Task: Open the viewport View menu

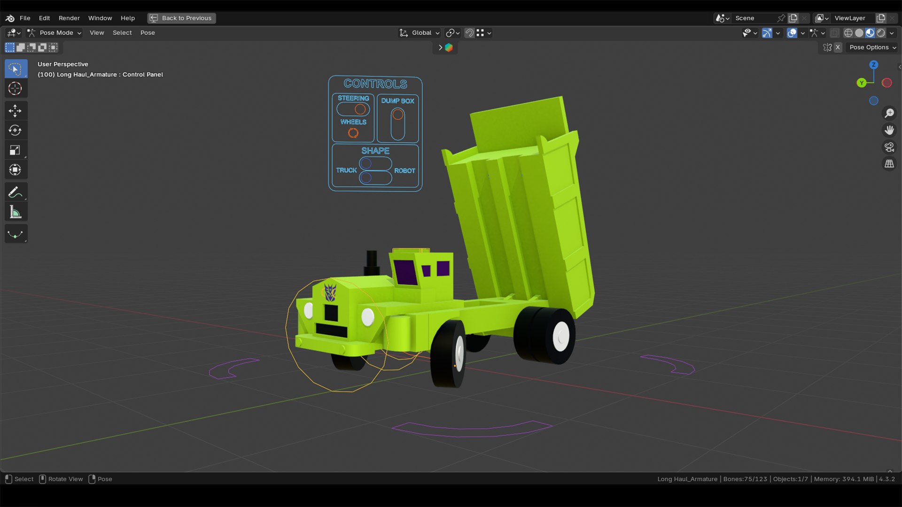Action: coord(97,33)
